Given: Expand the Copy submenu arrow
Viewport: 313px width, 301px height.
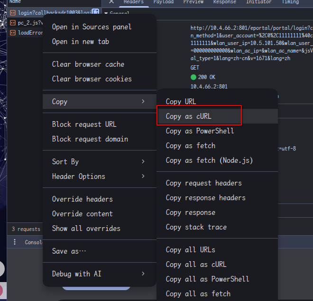Looking at the screenshot, I should click(x=143, y=101).
